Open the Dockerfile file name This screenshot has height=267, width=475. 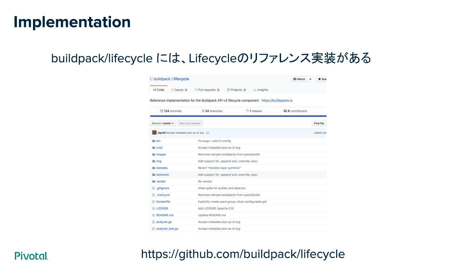(163, 202)
